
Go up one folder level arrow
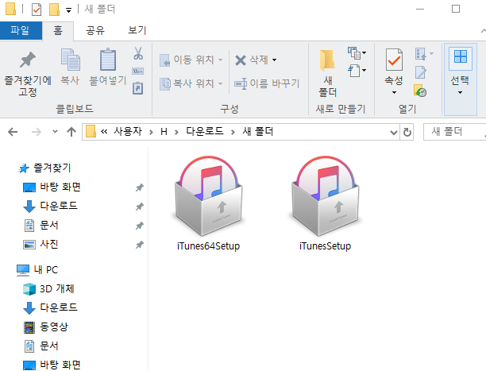[71, 132]
